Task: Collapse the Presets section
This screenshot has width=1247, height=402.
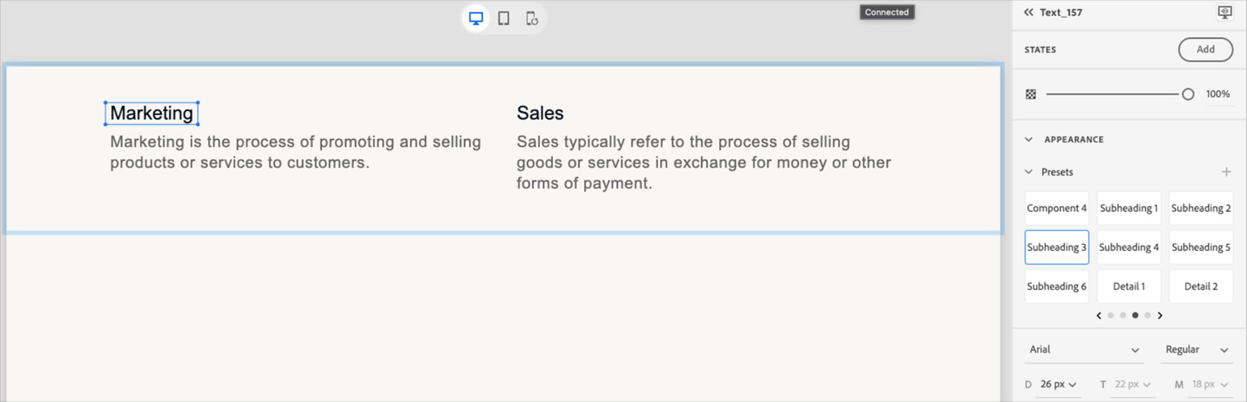Action: 1028,171
